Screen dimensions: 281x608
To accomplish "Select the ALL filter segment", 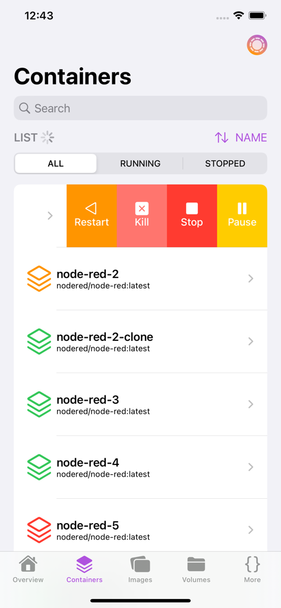I will tap(55, 163).
